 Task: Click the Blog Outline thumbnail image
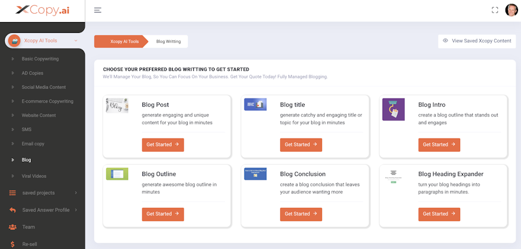117,174
